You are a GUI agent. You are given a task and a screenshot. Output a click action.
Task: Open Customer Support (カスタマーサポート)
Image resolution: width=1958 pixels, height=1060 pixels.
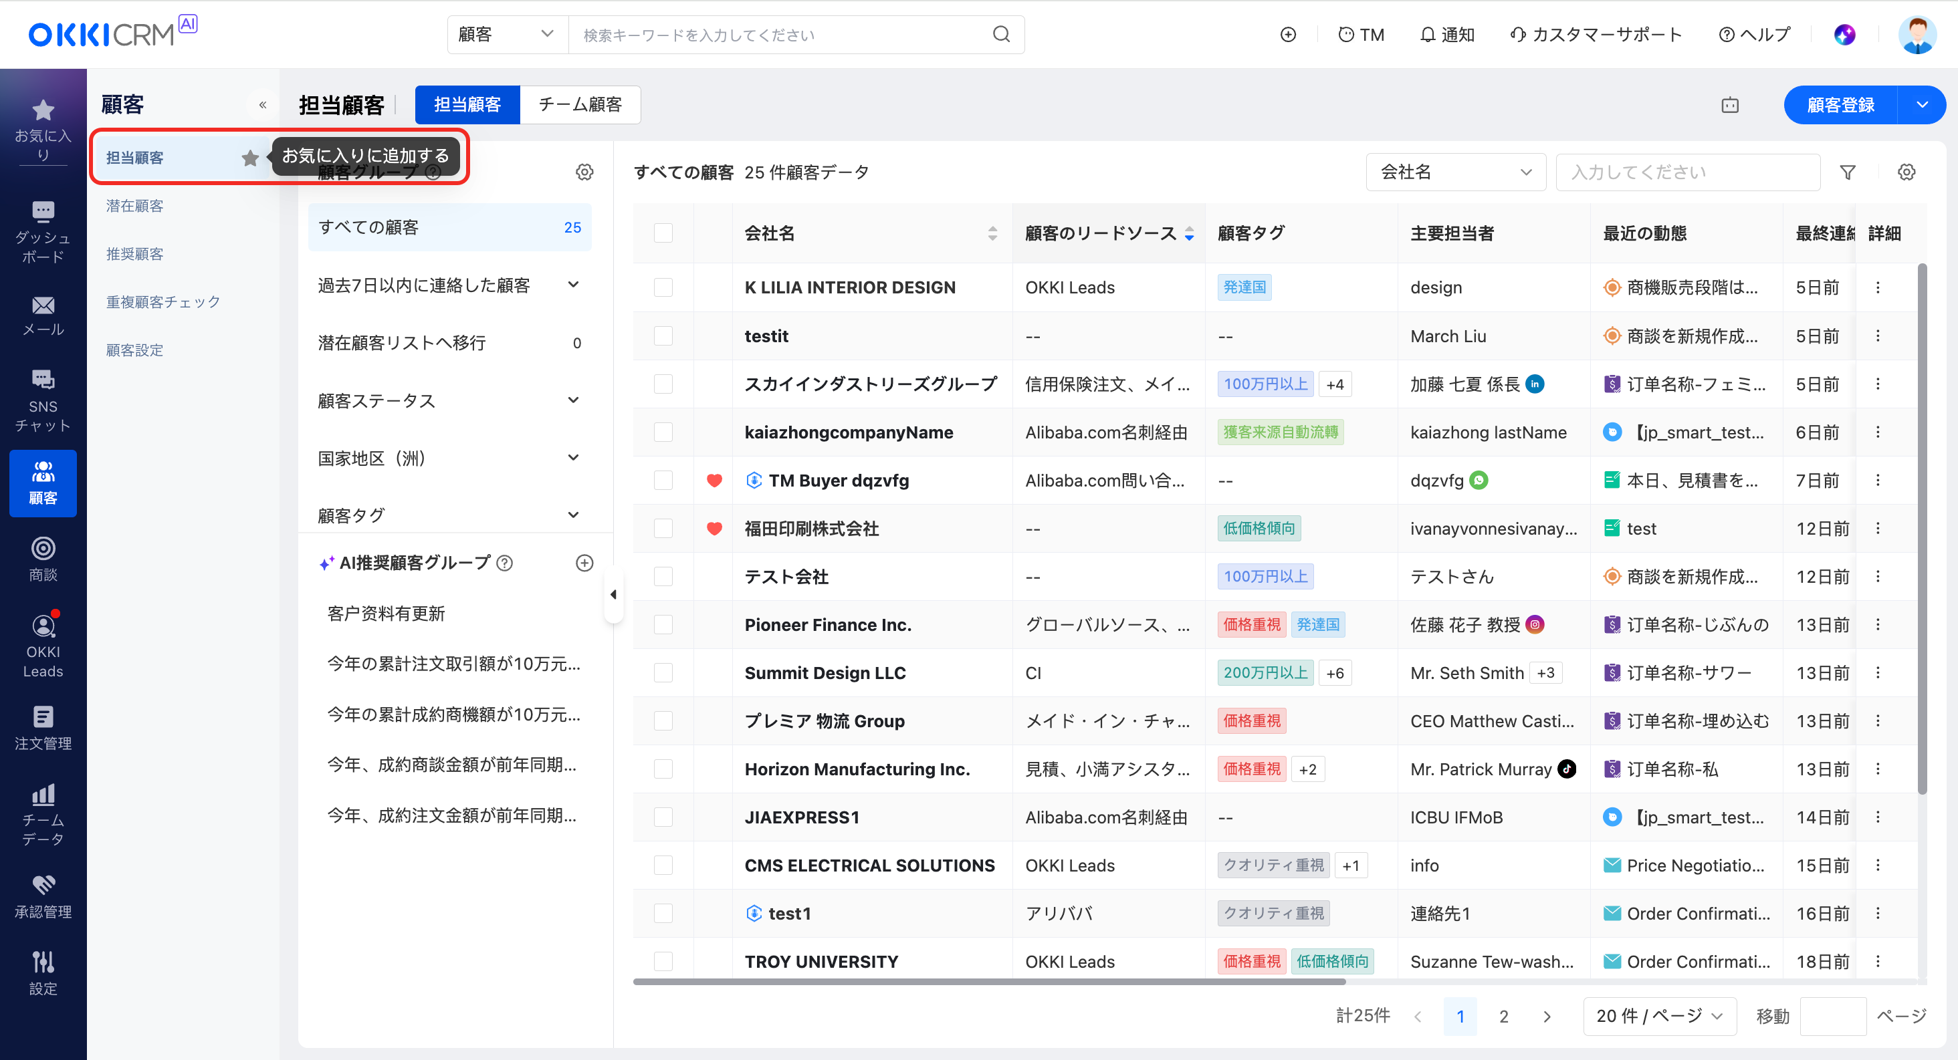coord(1596,34)
